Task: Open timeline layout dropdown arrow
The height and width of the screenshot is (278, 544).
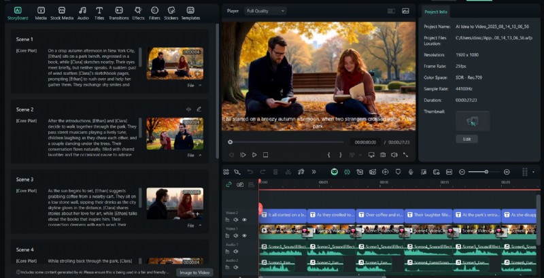Action: tap(533, 172)
